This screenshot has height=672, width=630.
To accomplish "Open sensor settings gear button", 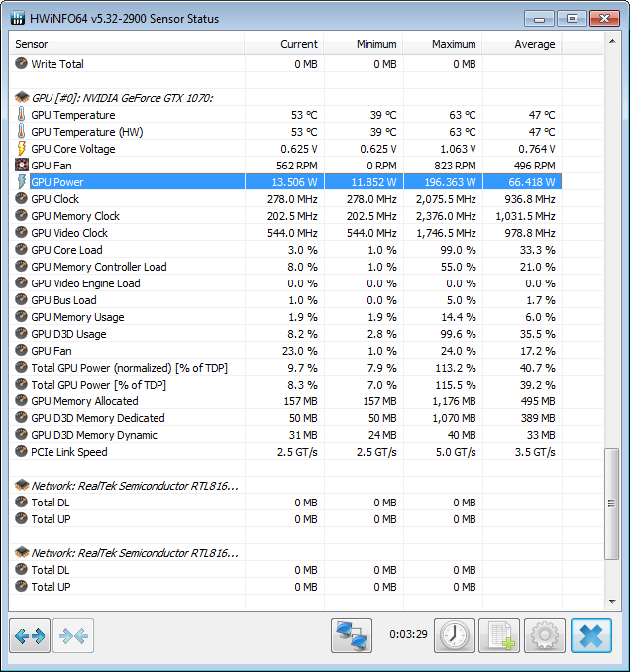I will tap(545, 636).
